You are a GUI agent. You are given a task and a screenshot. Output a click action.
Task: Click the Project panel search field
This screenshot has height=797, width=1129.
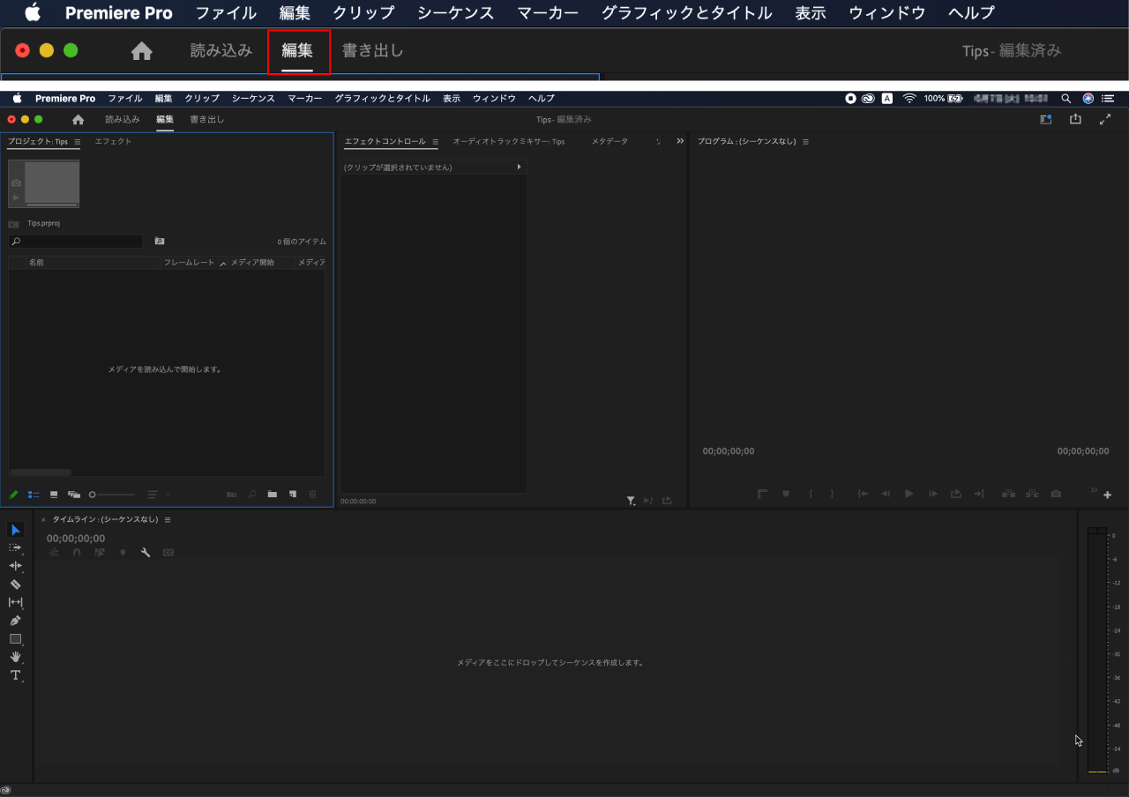(76, 242)
